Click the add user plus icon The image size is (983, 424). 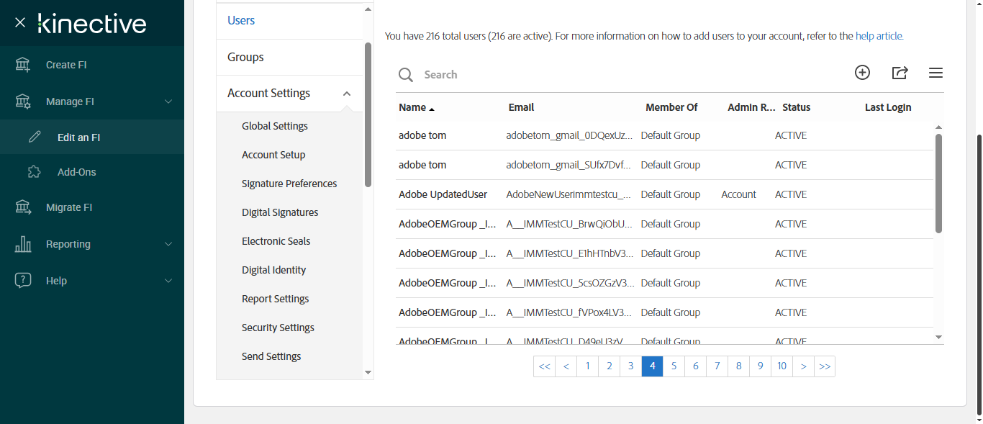tap(862, 73)
